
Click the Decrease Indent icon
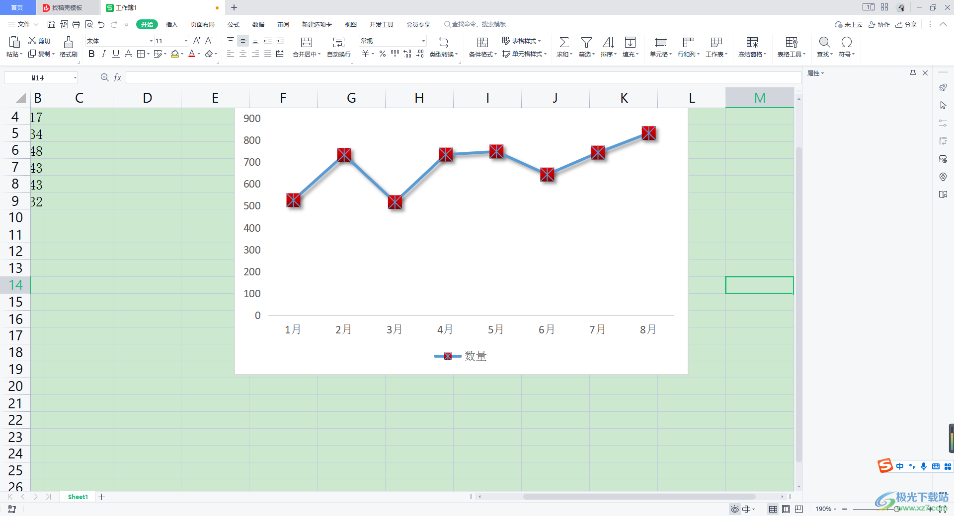pos(268,41)
